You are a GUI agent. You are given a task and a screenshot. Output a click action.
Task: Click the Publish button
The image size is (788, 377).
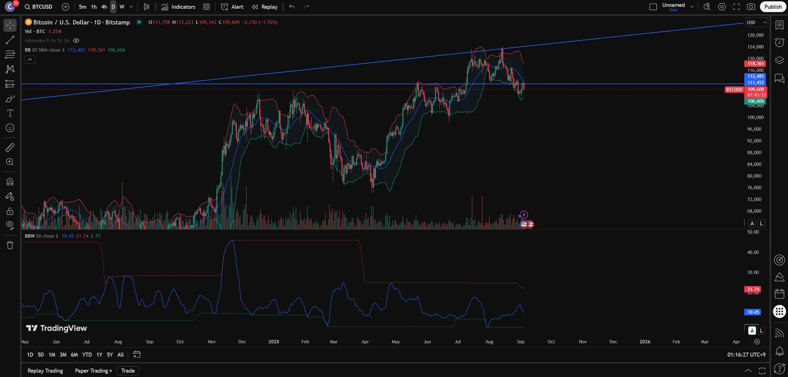773,7
